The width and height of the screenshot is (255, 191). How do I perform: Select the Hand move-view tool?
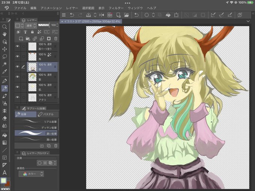(4, 34)
